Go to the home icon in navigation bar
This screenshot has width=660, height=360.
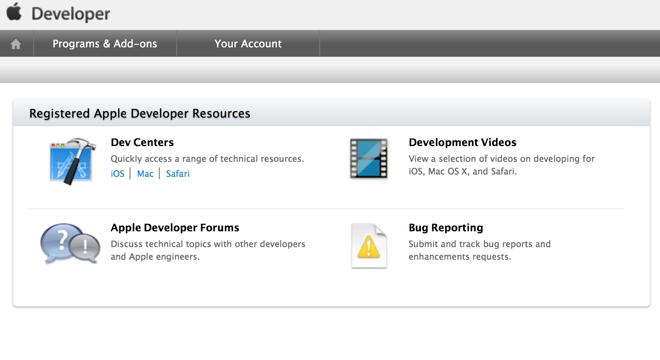[x=16, y=43]
